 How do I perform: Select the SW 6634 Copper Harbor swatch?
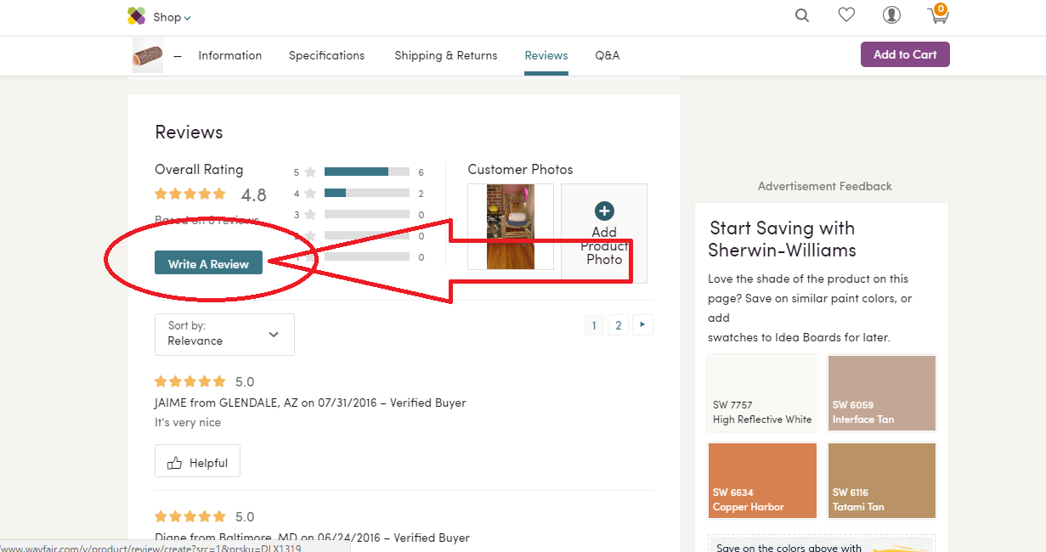tap(762, 480)
